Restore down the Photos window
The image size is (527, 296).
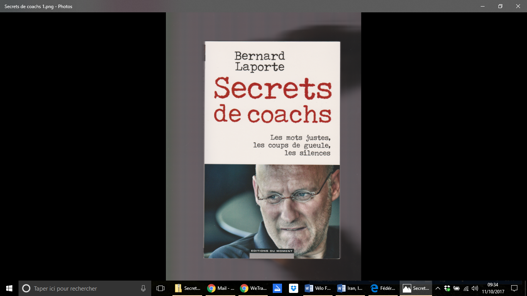coord(500,6)
